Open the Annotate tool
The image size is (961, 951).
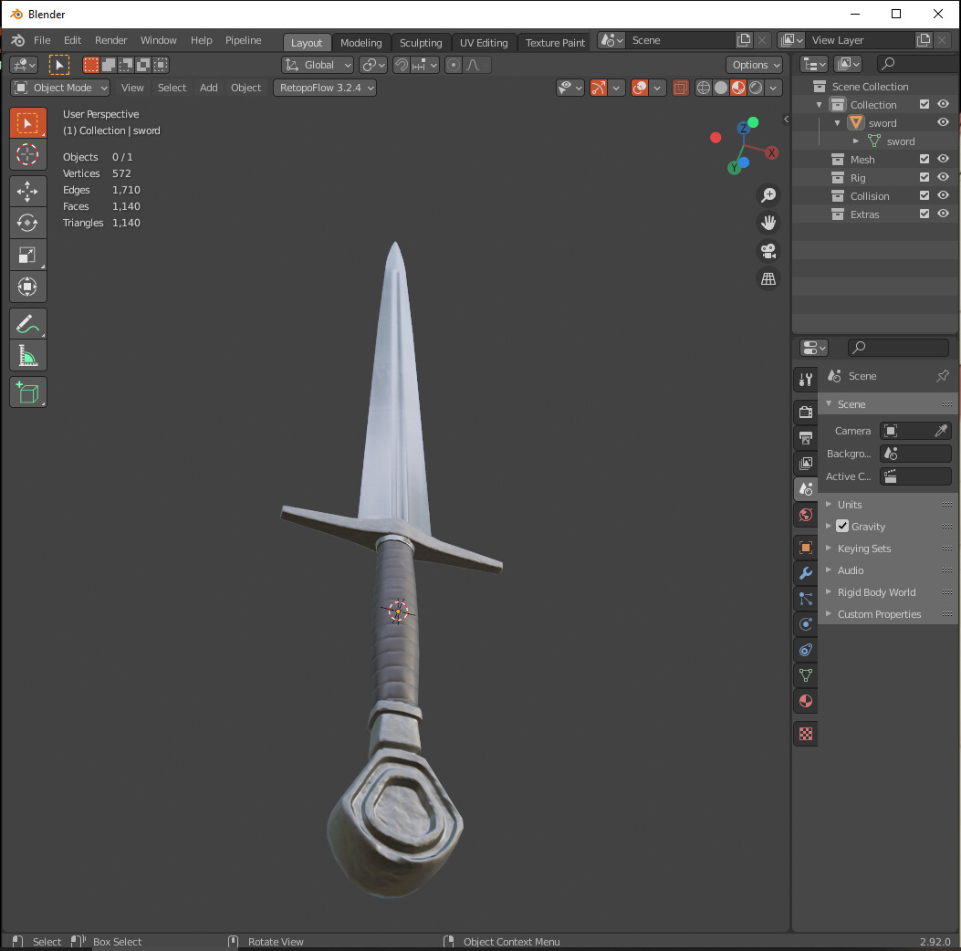coord(28,323)
